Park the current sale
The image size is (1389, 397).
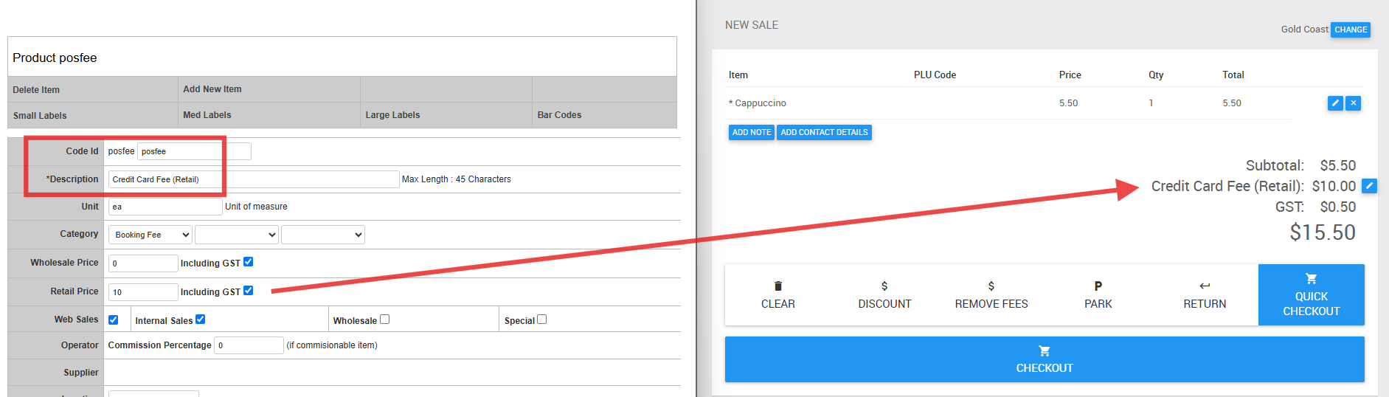pyautogui.click(x=1098, y=295)
